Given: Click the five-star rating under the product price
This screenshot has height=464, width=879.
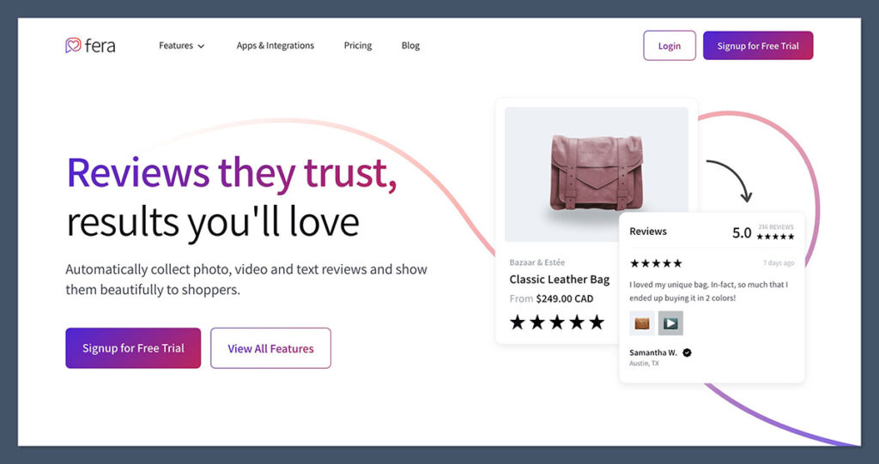Looking at the screenshot, I should (x=557, y=322).
